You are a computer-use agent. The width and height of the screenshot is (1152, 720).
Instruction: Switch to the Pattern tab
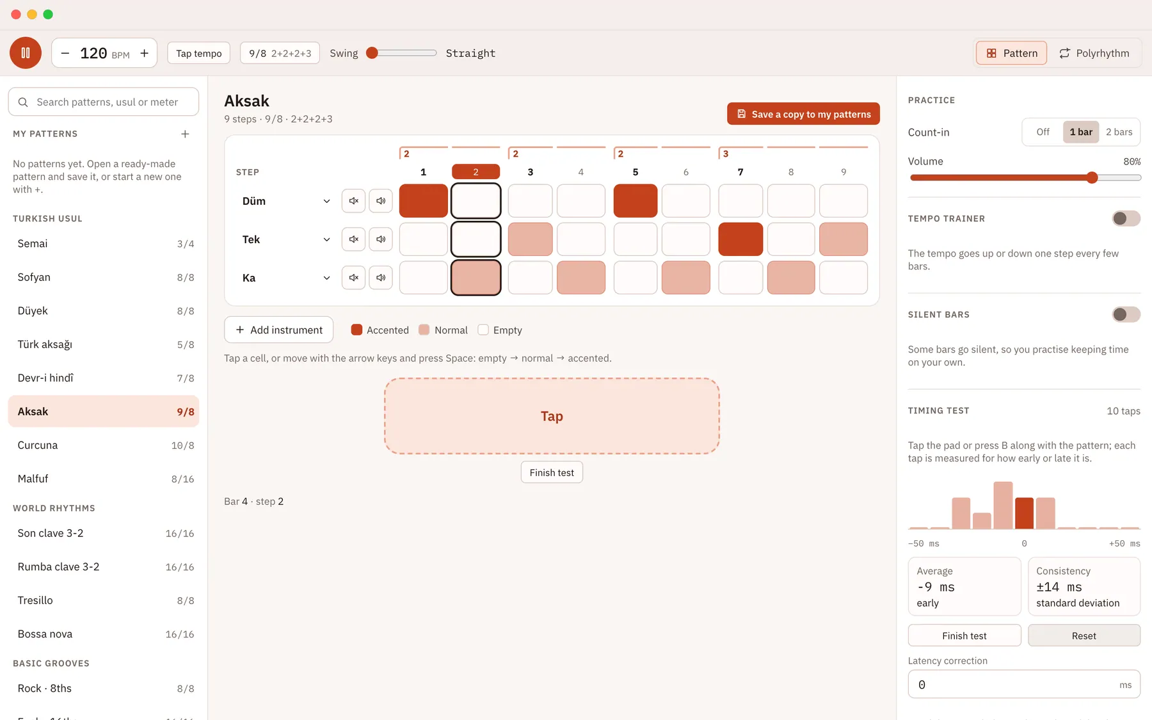(1011, 53)
